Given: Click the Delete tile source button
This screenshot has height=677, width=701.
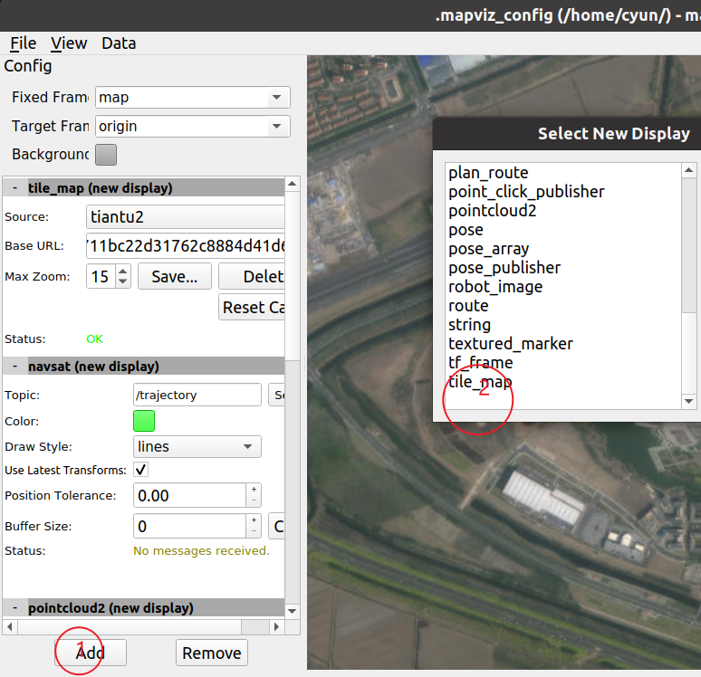Looking at the screenshot, I should point(252,277).
